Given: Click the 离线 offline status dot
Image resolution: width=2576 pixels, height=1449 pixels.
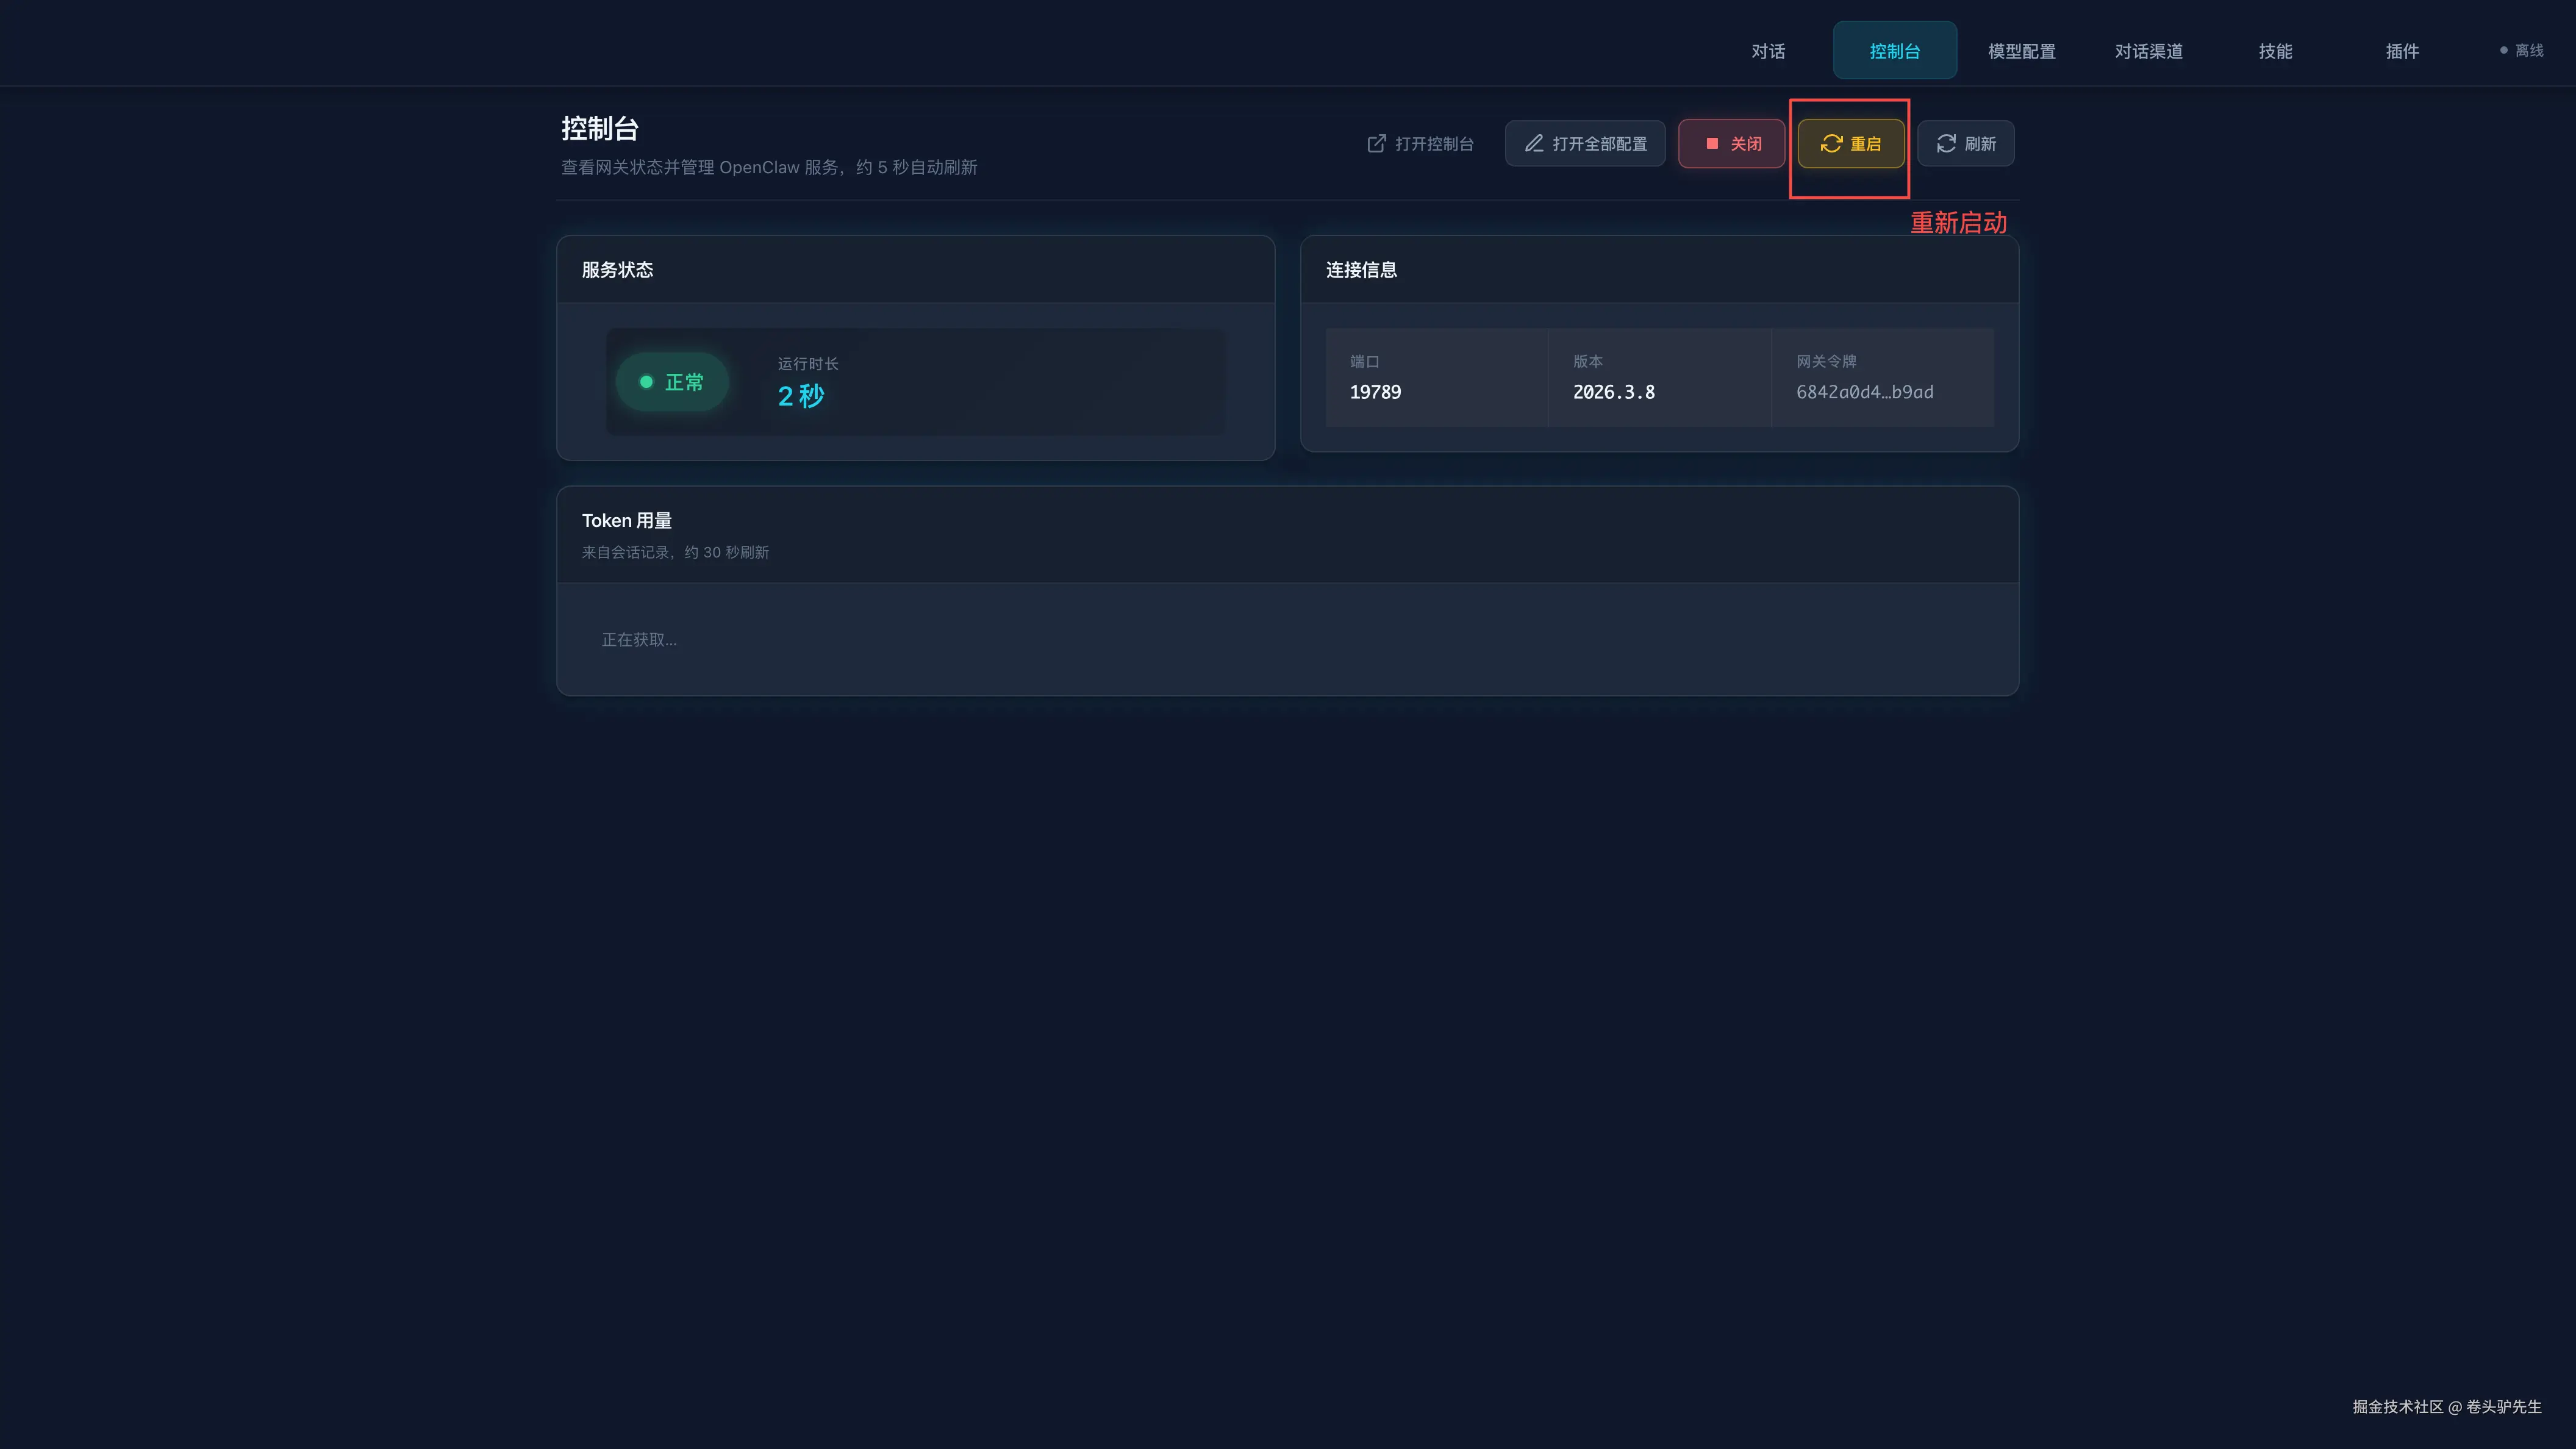Looking at the screenshot, I should (x=2503, y=51).
